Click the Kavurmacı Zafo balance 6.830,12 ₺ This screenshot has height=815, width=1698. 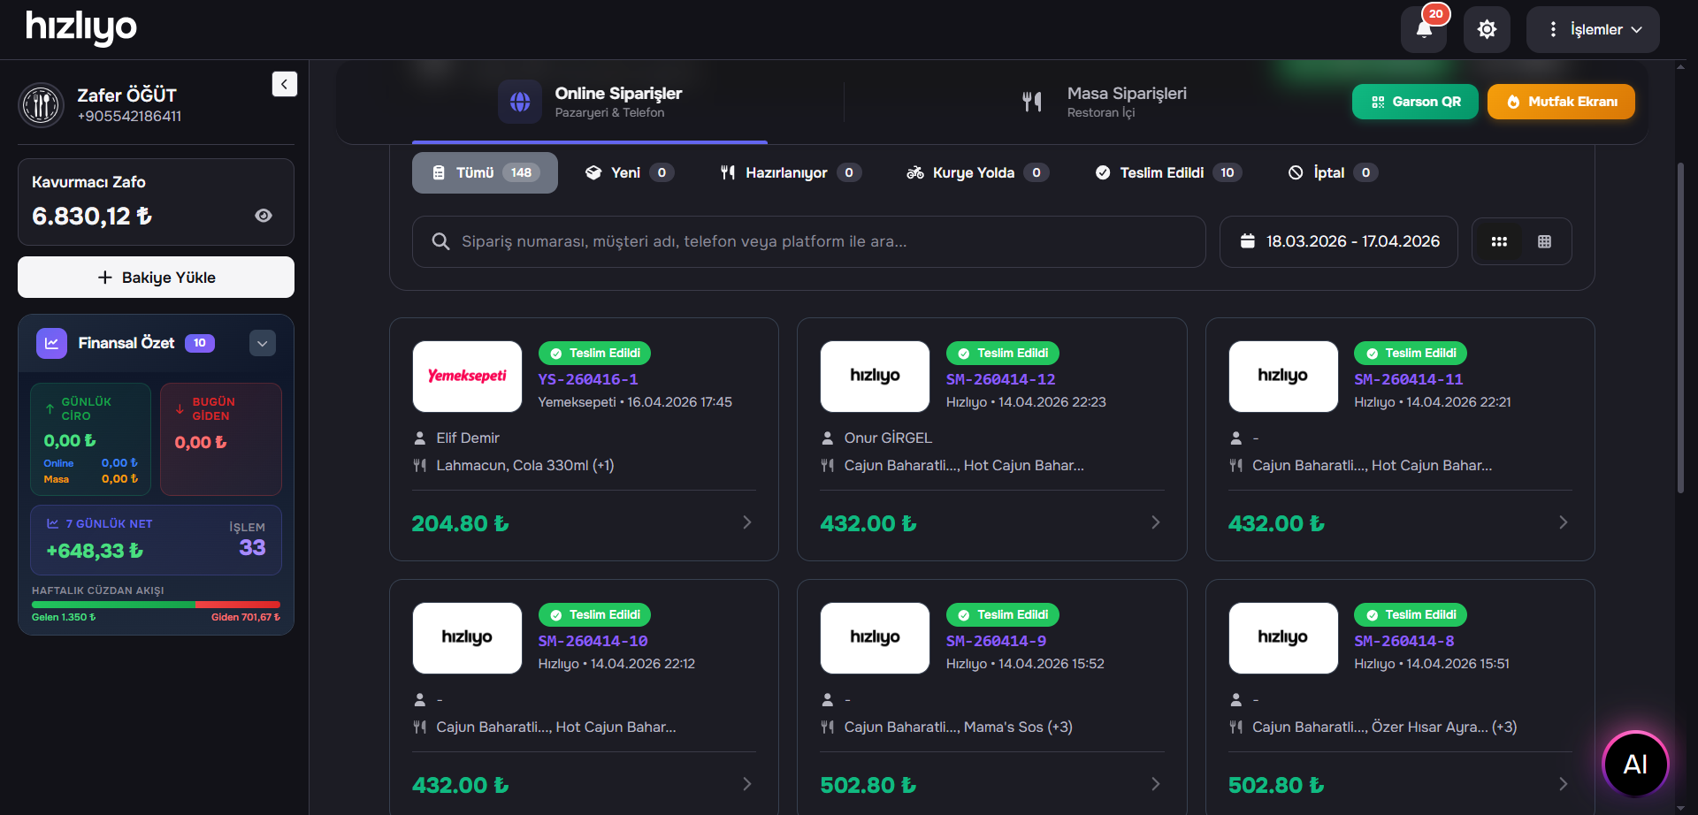[92, 216]
